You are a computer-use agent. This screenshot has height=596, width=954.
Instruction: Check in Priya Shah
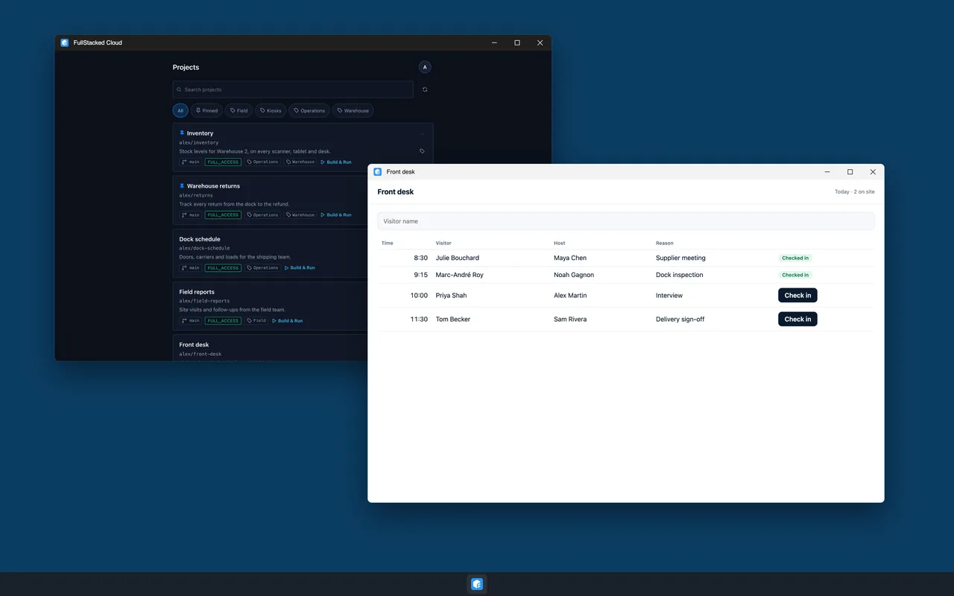[x=797, y=296]
